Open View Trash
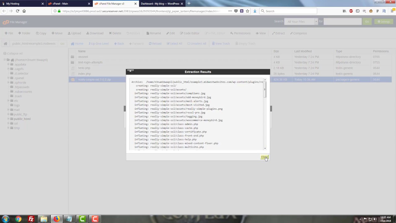Viewport: 396px width, 223px height. coord(221,43)
